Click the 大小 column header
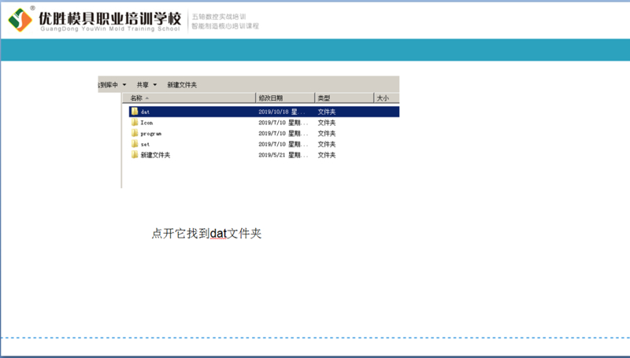This screenshot has width=630, height=358. (x=382, y=98)
